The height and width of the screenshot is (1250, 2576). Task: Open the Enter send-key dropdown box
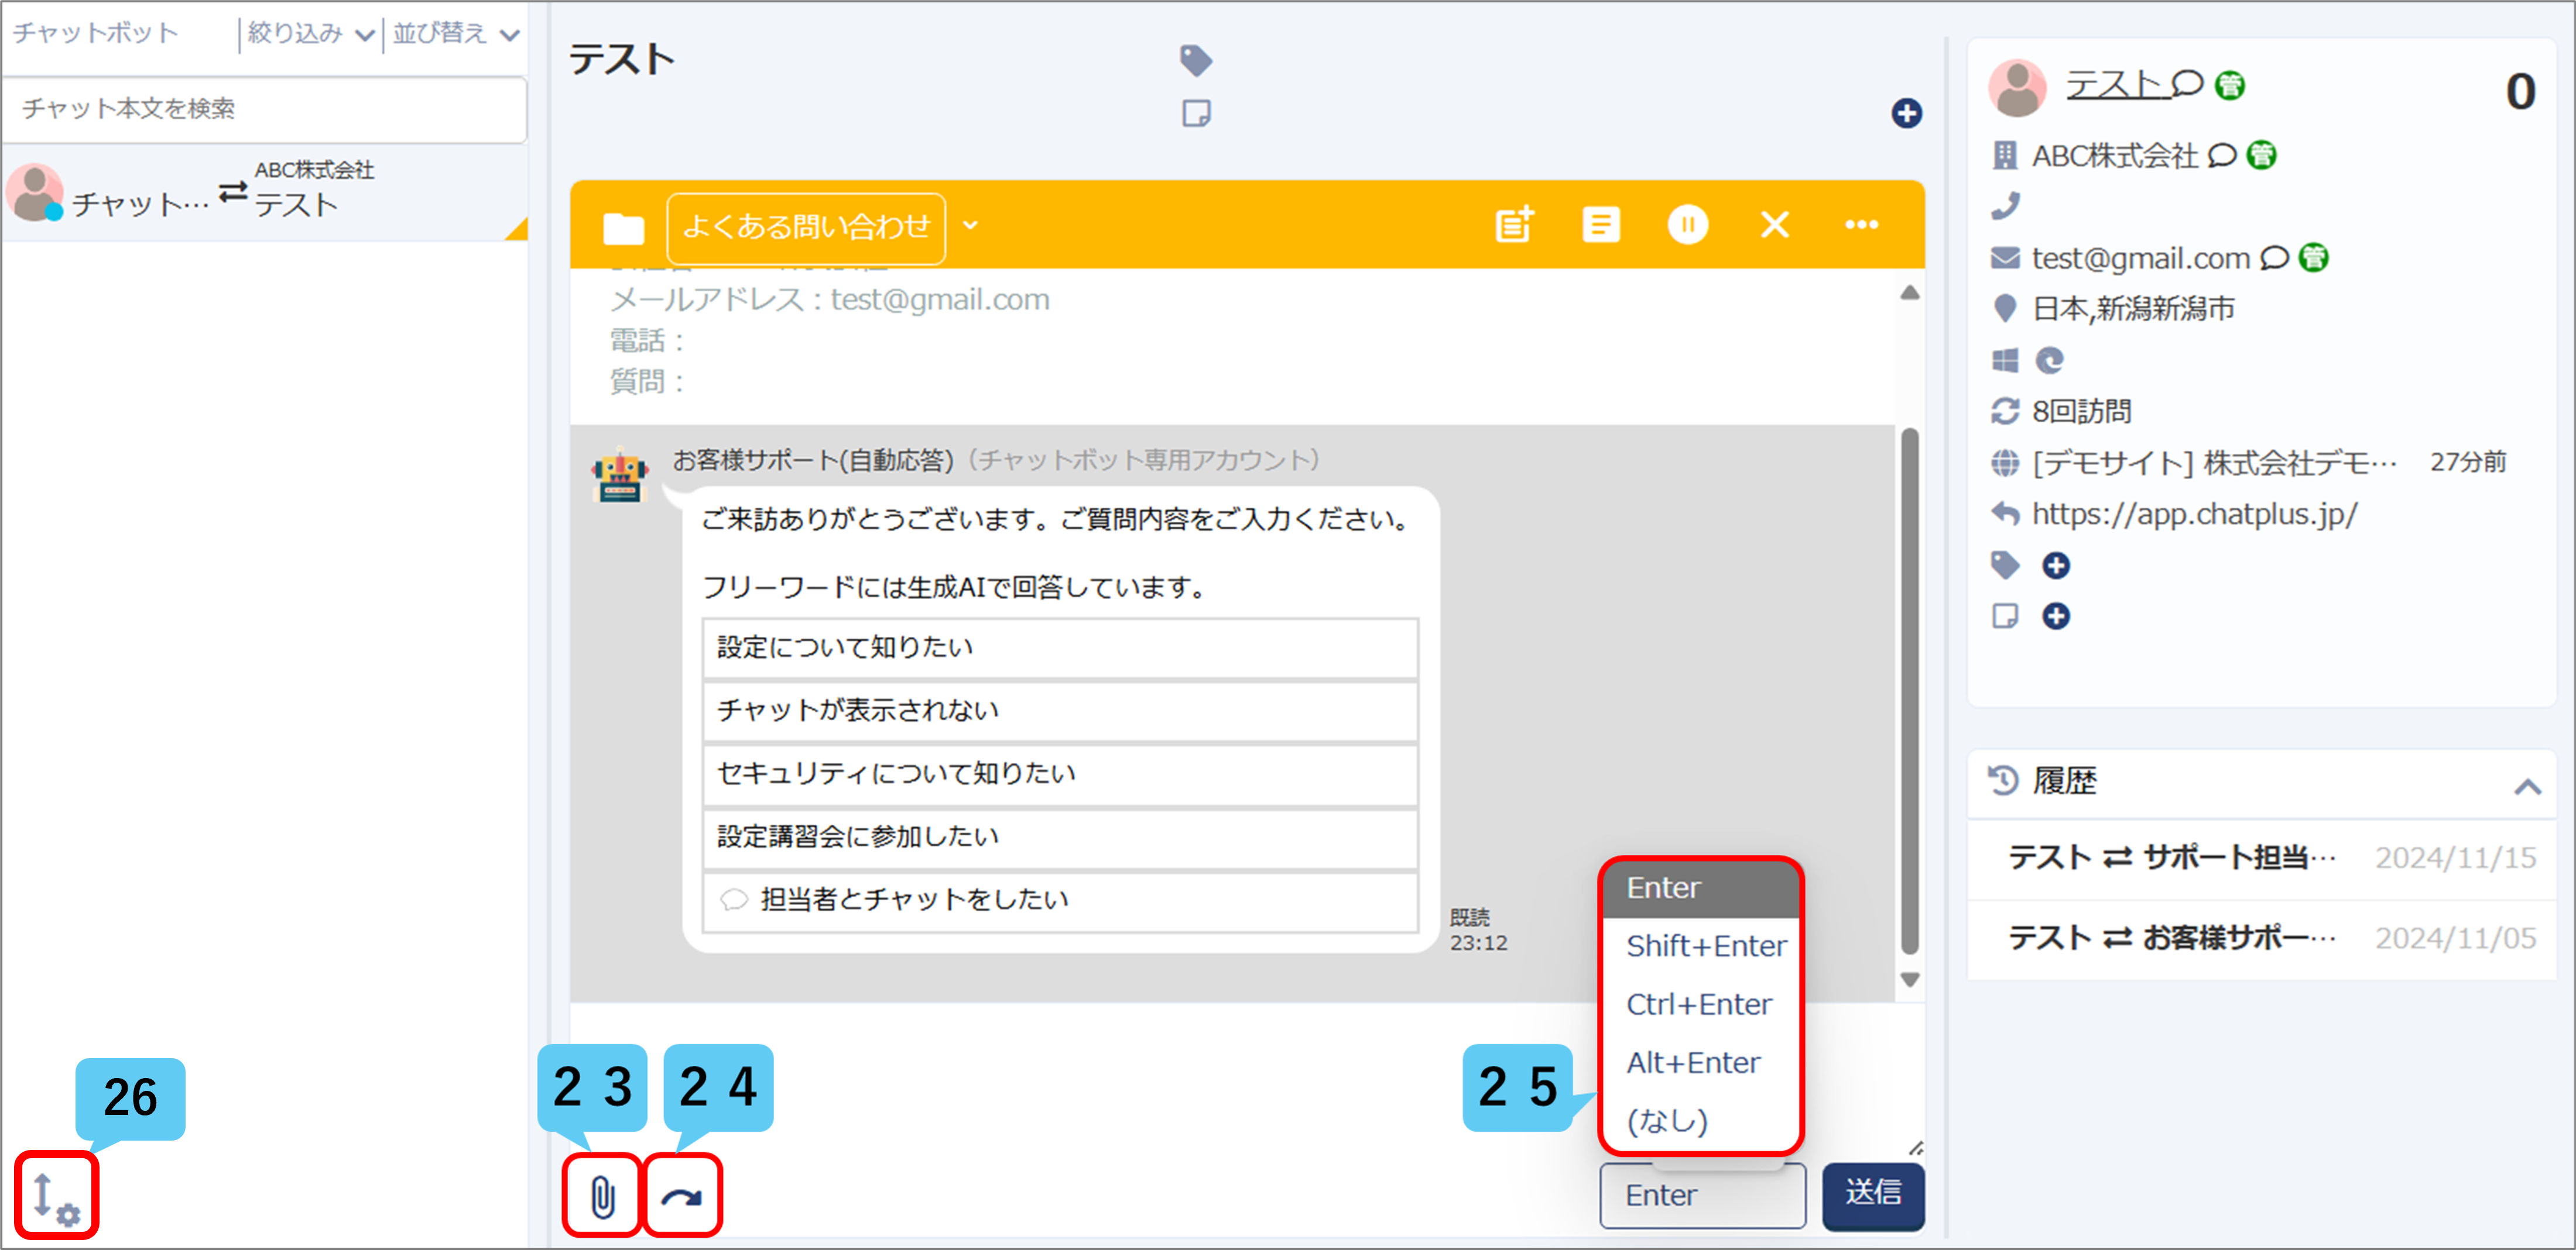[1702, 1195]
